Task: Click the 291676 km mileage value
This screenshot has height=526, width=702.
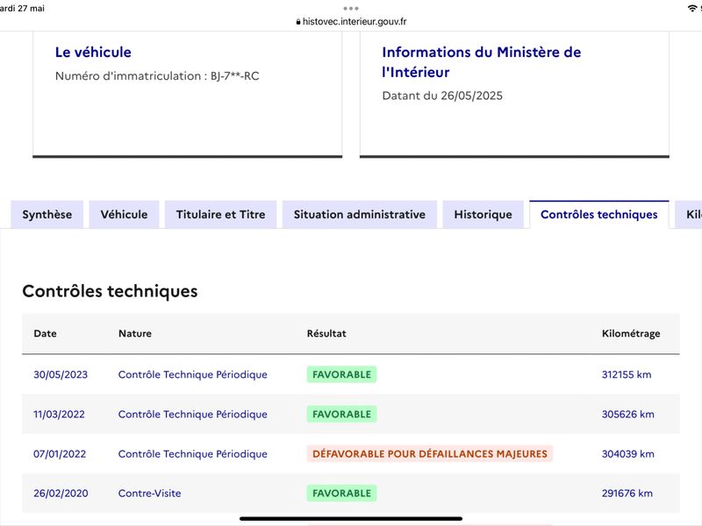Action: (627, 494)
